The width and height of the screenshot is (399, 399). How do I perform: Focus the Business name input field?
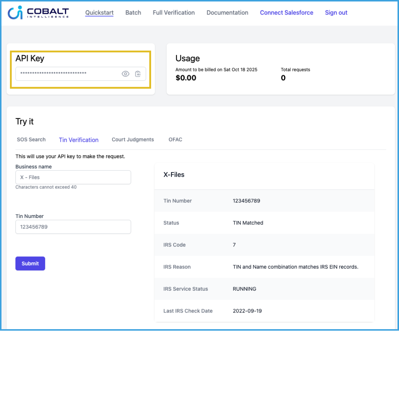pyautogui.click(x=73, y=177)
